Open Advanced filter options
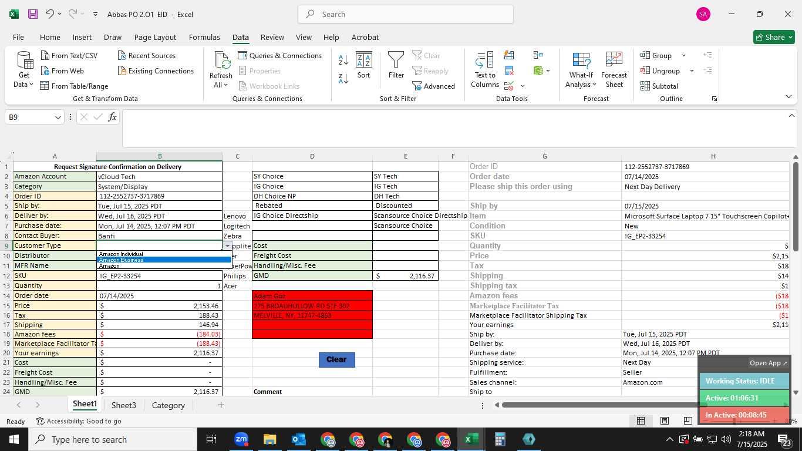Image resolution: width=802 pixels, height=451 pixels. point(433,86)
